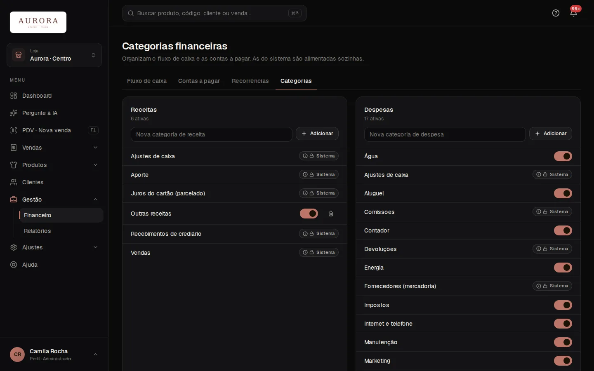Click the Clientes people icon
Screen dimensions: 594x371
pos(14,182)
